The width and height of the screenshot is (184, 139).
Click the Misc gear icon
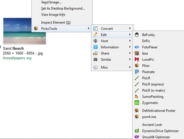pos(95,67)
